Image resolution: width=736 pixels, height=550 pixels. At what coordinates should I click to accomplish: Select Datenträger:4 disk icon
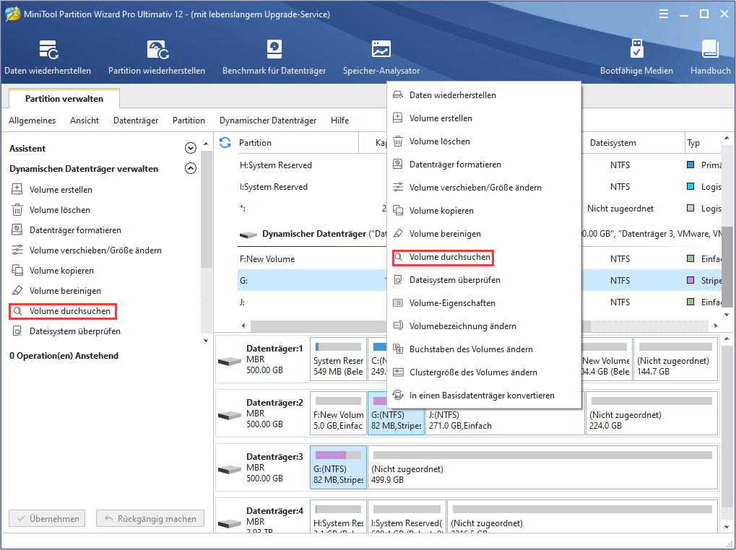pyautogui.click(x=230, y=523)
